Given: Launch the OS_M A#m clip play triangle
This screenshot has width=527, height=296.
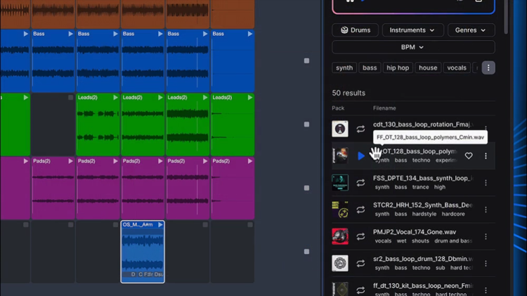Looking at the screenshot, I should pos(160,225).
